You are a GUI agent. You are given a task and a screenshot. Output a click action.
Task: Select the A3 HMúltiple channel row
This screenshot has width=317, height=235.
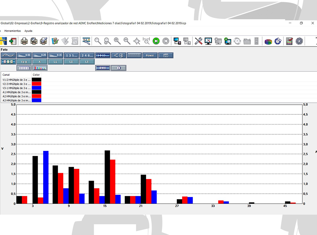16,100
